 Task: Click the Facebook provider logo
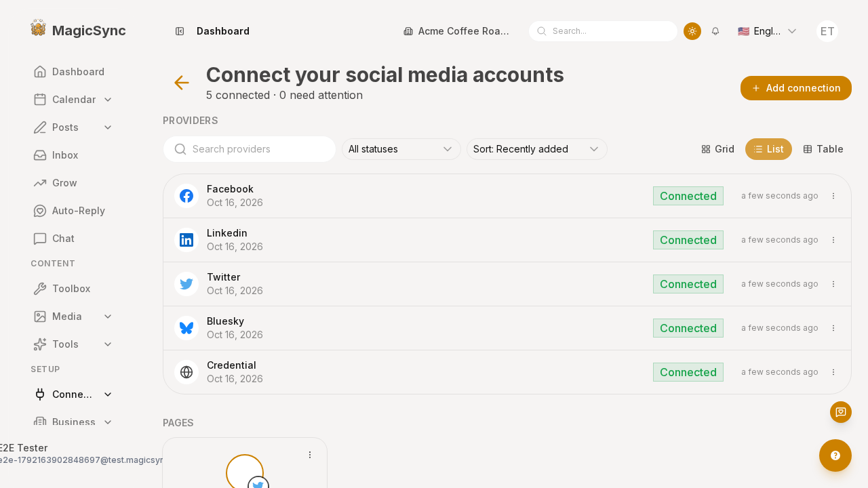tap(186, 196)
